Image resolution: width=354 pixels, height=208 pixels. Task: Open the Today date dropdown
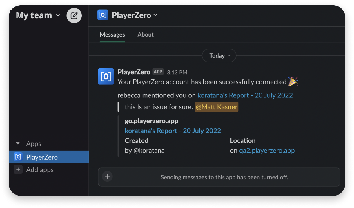pos(219,55)
